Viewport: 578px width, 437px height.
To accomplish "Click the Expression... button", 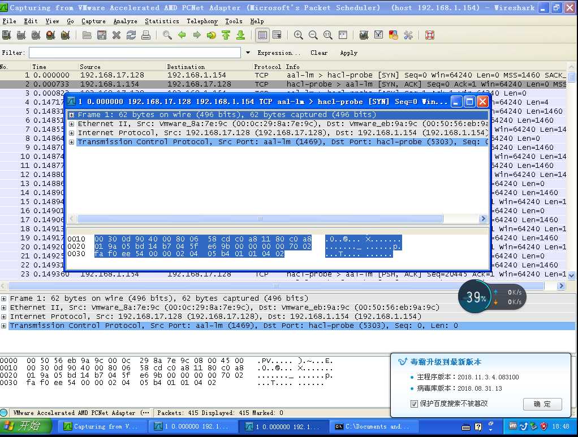I will pos(279,53).
